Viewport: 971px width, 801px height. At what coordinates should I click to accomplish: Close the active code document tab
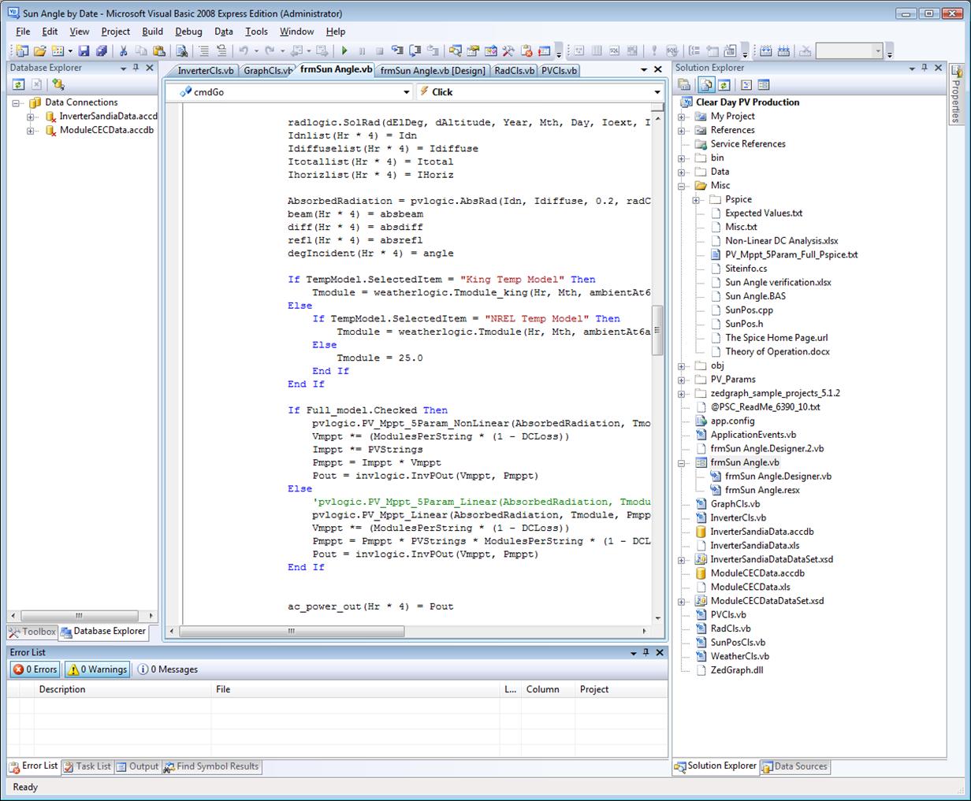point(659,70)
